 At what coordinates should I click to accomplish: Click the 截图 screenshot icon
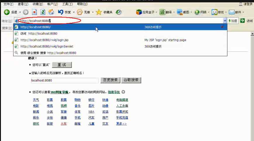[x=180, y=12]
